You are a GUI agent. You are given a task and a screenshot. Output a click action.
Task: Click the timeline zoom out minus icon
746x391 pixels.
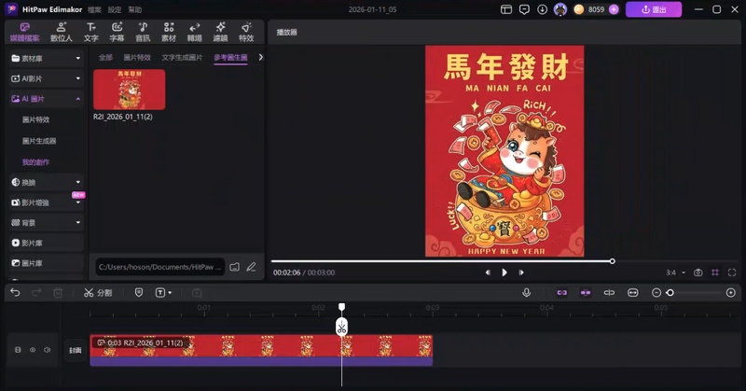[656, 292]
